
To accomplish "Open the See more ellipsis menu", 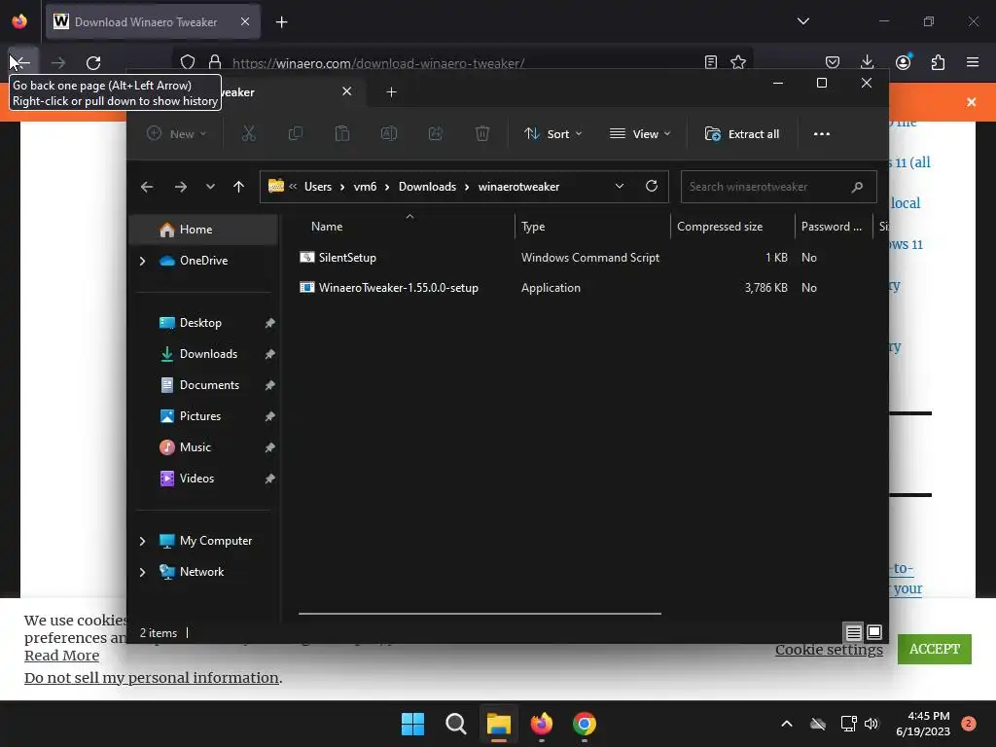I will pyautogui.click(x=821, y=134).
